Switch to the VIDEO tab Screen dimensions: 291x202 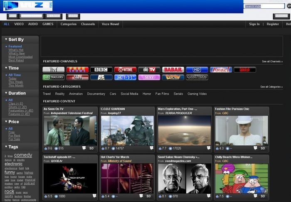(19, 24)
